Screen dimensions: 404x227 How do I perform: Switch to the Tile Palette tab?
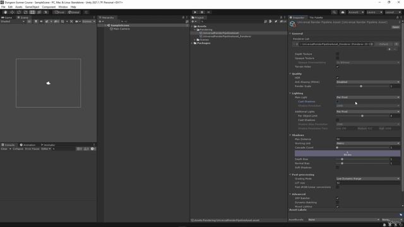[316, 18]
